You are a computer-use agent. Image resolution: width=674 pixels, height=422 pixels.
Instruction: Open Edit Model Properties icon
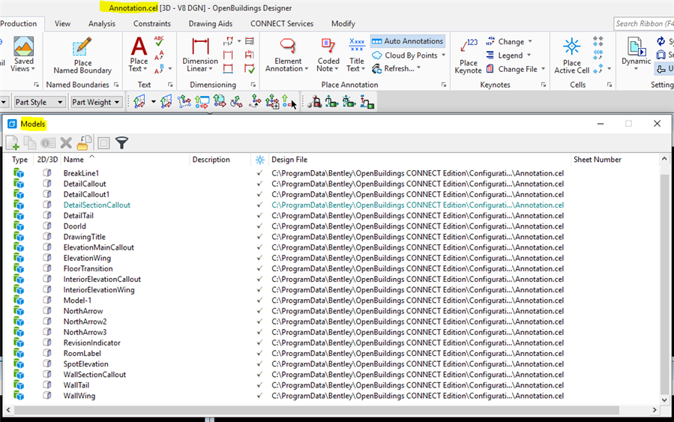click(x=48, y=142)
